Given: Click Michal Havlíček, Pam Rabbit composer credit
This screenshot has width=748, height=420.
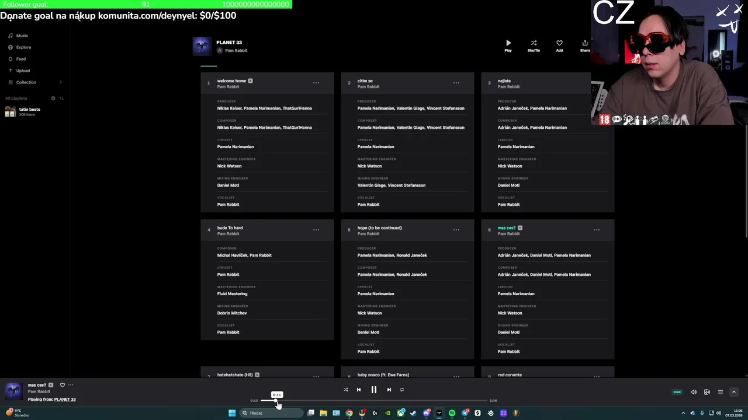Looking at the screenshot, I should (x=244, y=256).
